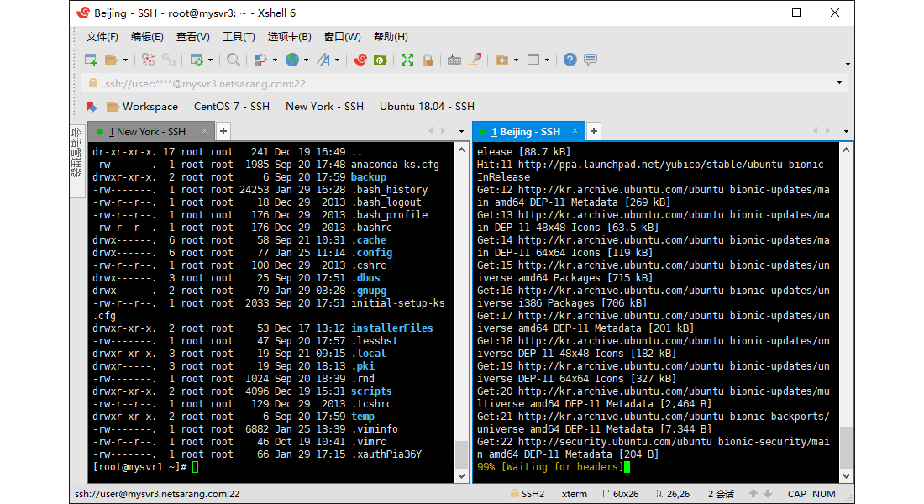Screen dimensions: 924x504
Task: Toggle full screen mode from the toolbar
Action: (407, 60)
